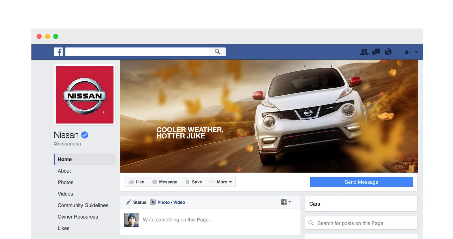Image resolution: width=453 pixels, height=239 pixels.
Task: Maximize the window with green button
Action: point(56,36)
